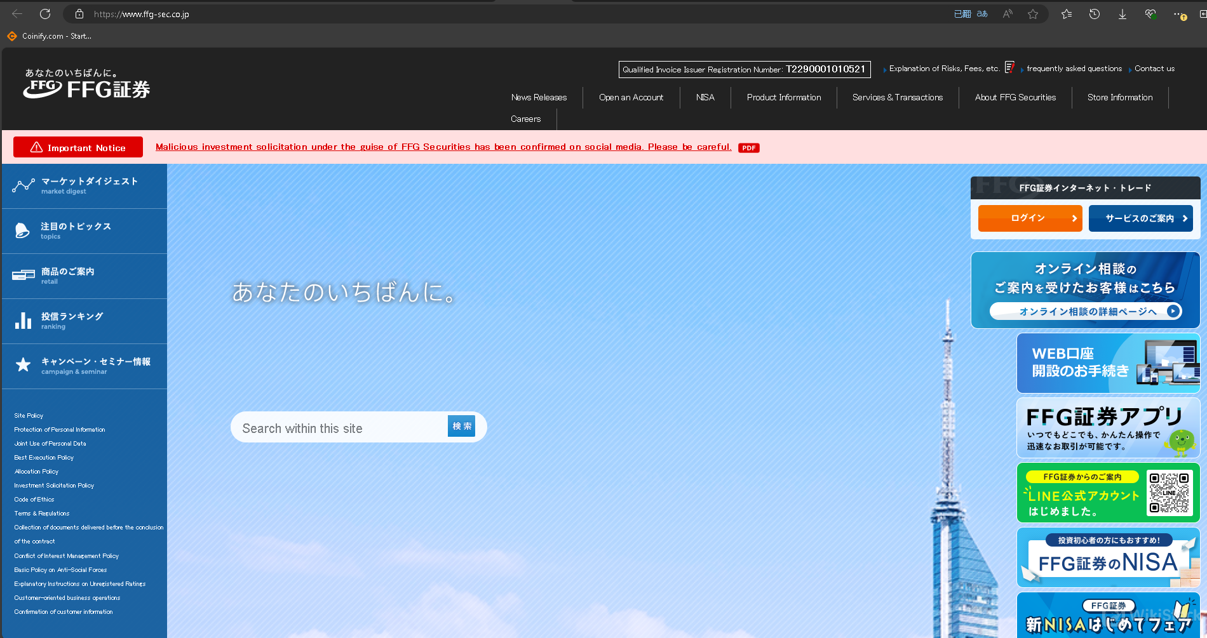
Task: Open Site Policy link
Action: (29, 415)
